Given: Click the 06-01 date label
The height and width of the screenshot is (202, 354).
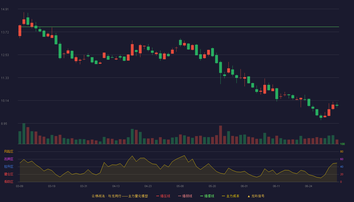Looking at the screenshot, I should pyautogui.click(x=244, y=186).
